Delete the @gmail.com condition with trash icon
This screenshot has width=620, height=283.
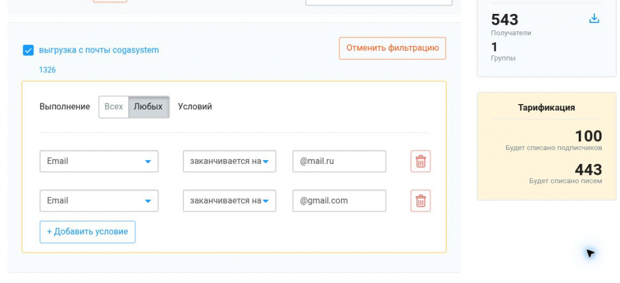coord(421,201)
